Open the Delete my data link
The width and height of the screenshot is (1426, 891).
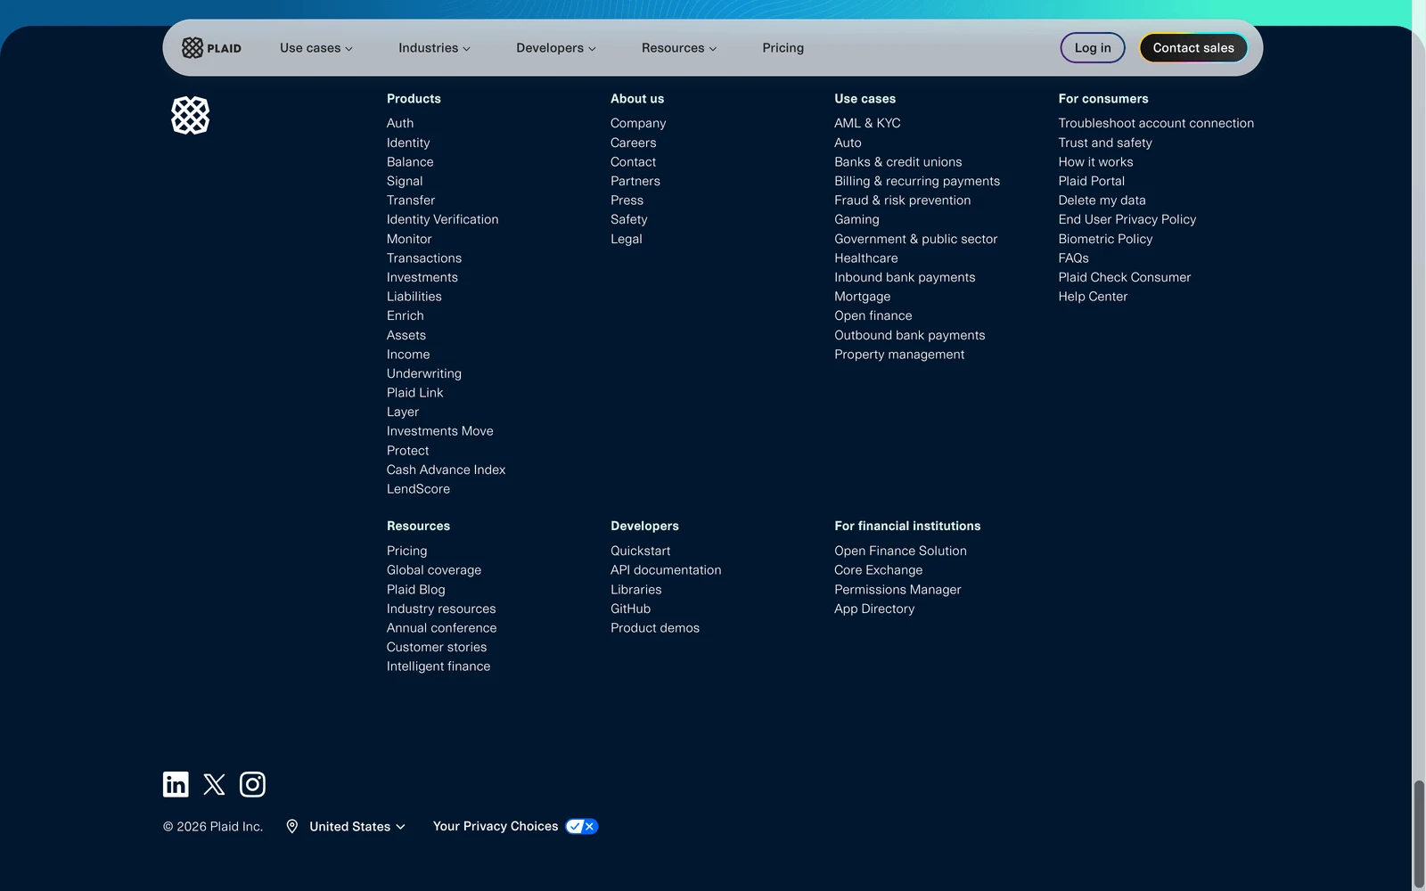(x=1102, y=200)
